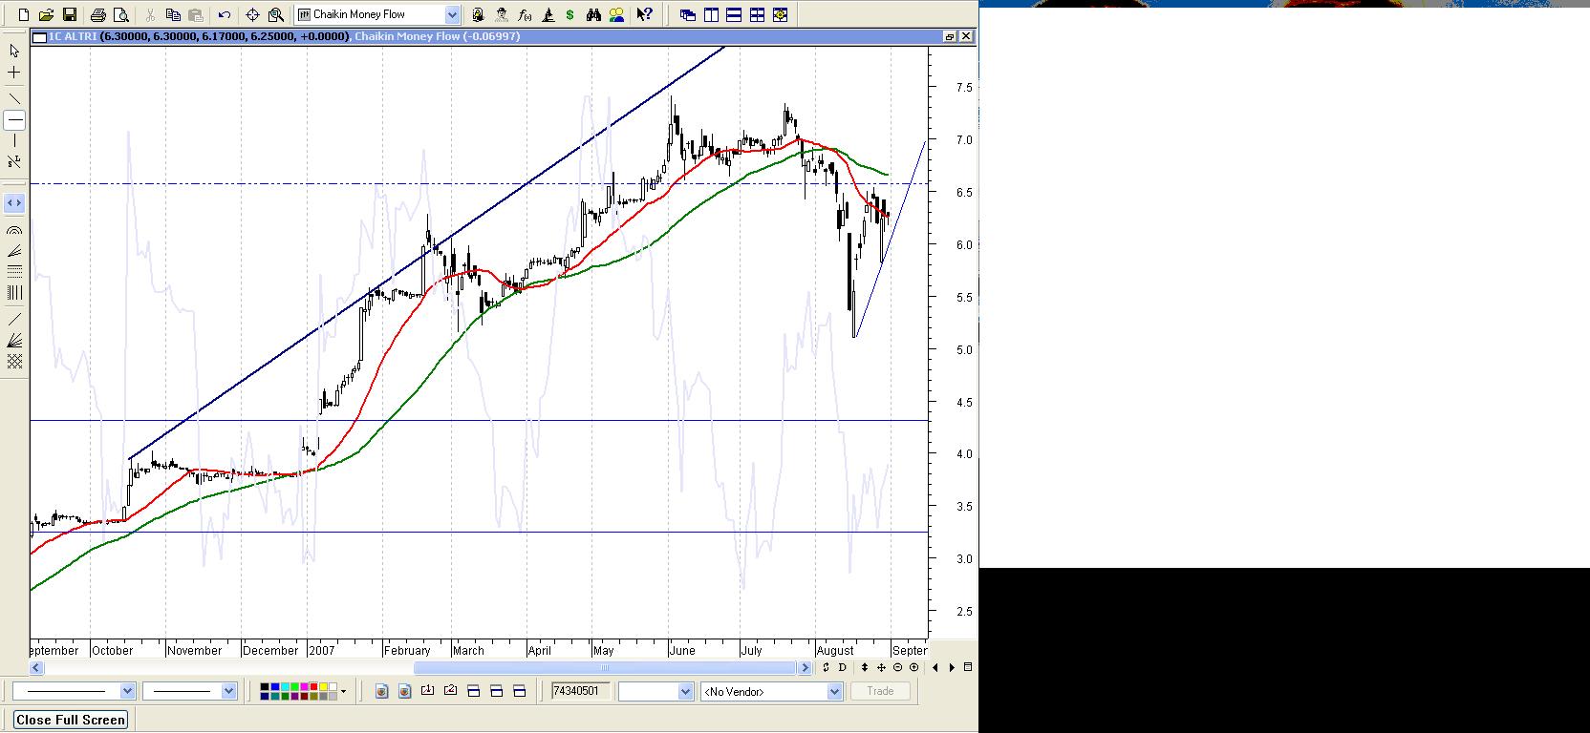This screenshot has width=1590, height=733.
Task: Select the crosshair plus tool
Action: coord(14,73)
